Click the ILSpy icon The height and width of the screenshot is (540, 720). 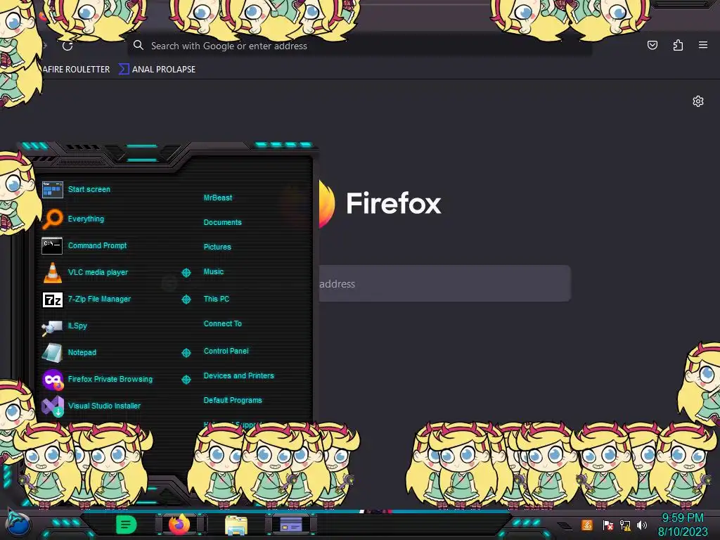52,327
